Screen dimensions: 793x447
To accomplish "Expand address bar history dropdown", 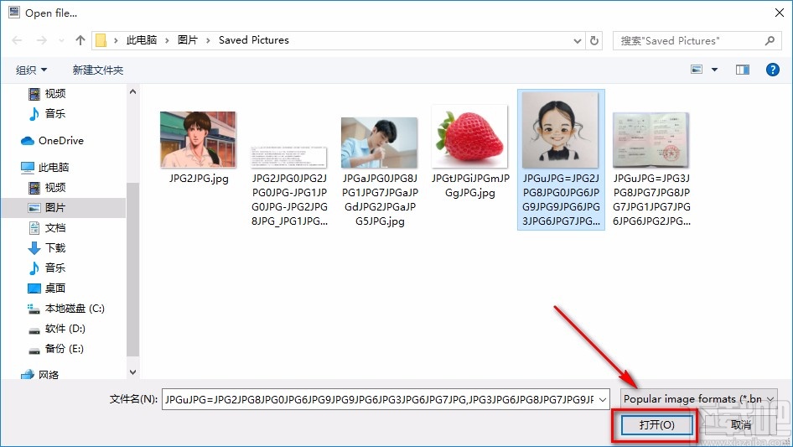I will click(577, 41).
